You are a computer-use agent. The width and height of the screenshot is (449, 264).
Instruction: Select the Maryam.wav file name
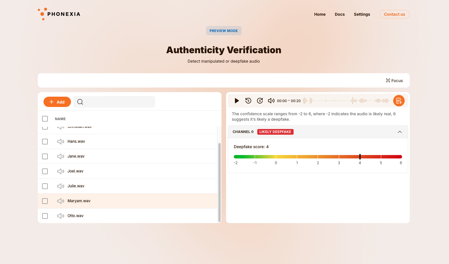coord(79,201)
